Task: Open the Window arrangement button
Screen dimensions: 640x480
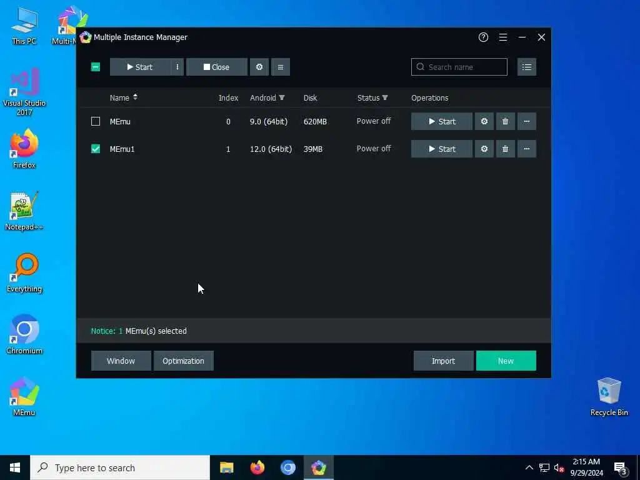Action: pos(121,361)
